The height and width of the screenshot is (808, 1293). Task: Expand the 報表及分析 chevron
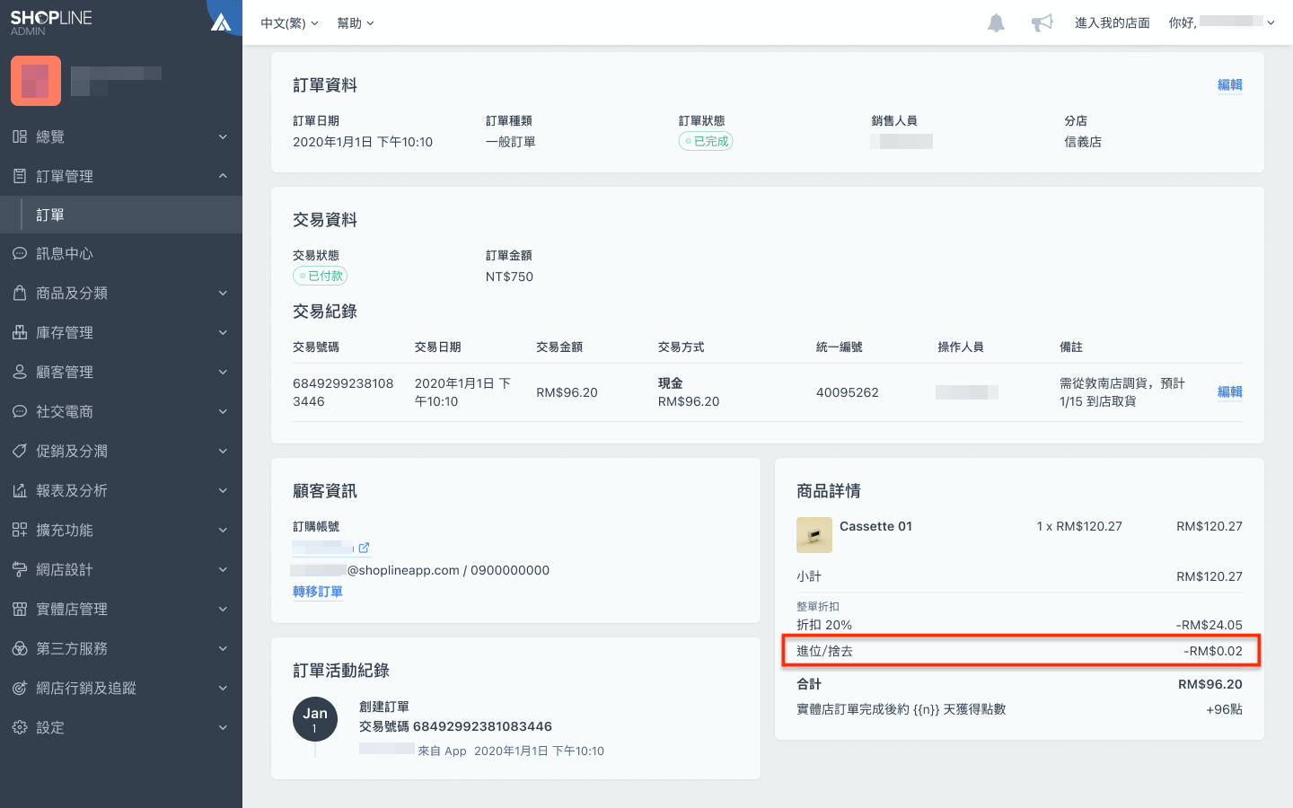pos(223,490)
